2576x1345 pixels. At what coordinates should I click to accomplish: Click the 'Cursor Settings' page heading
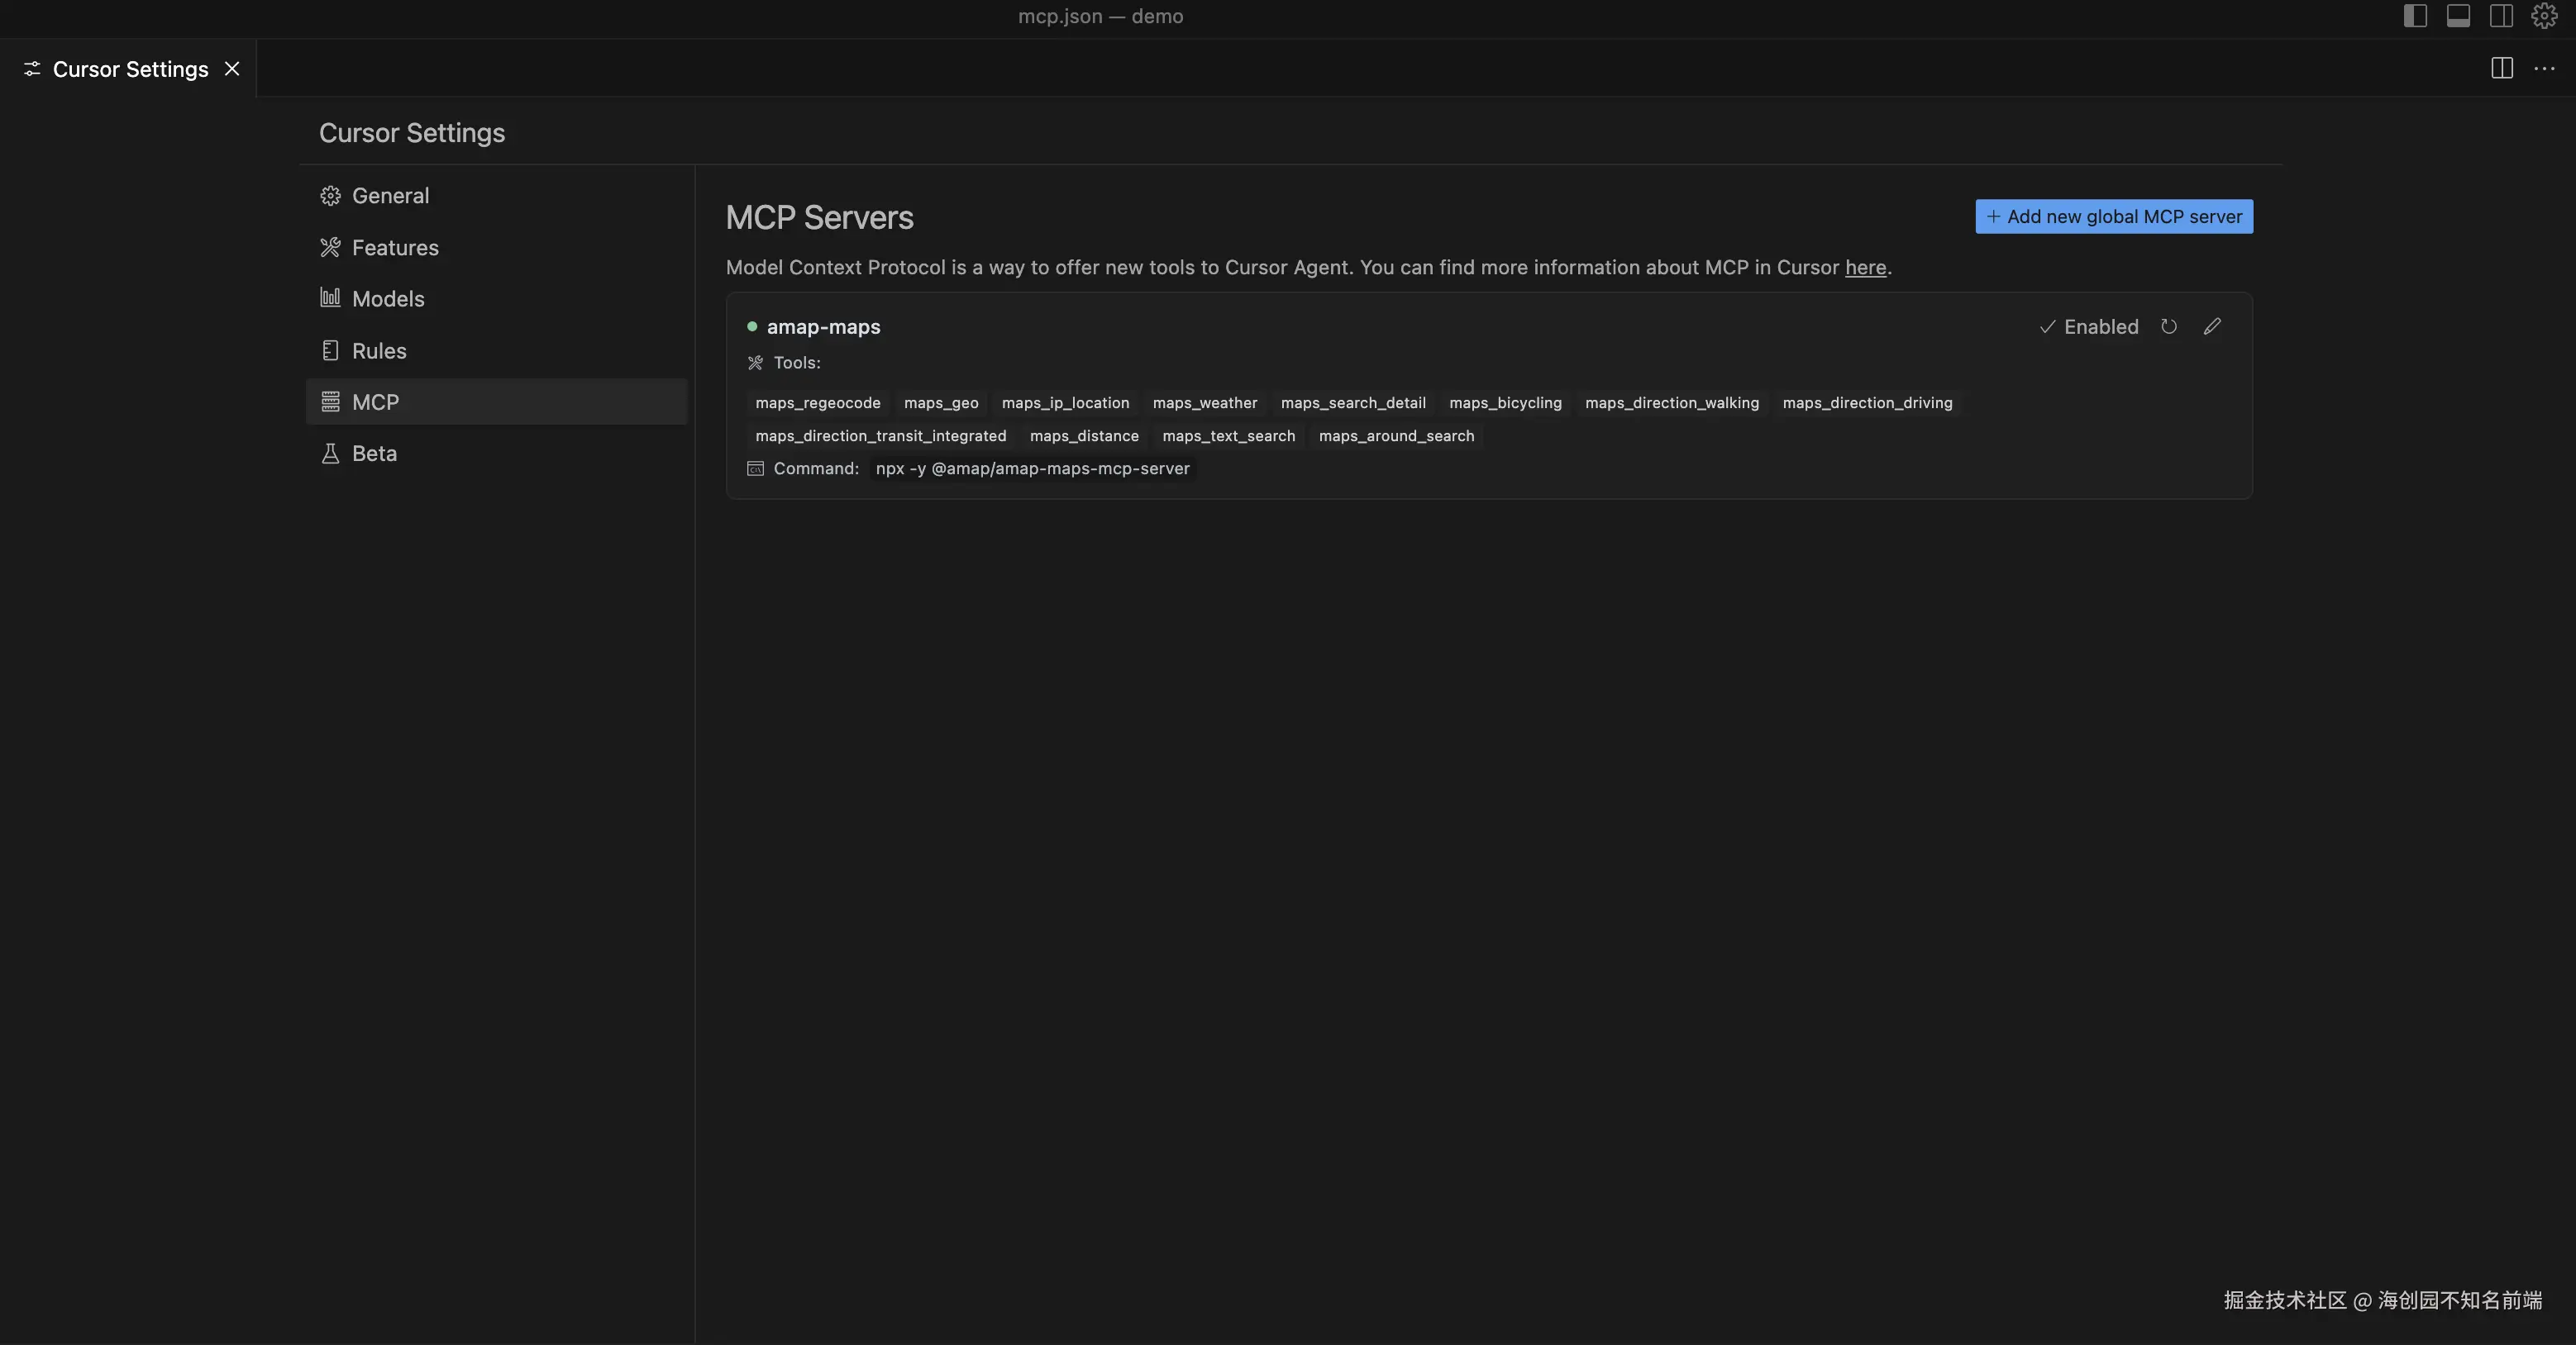[412, 133]
